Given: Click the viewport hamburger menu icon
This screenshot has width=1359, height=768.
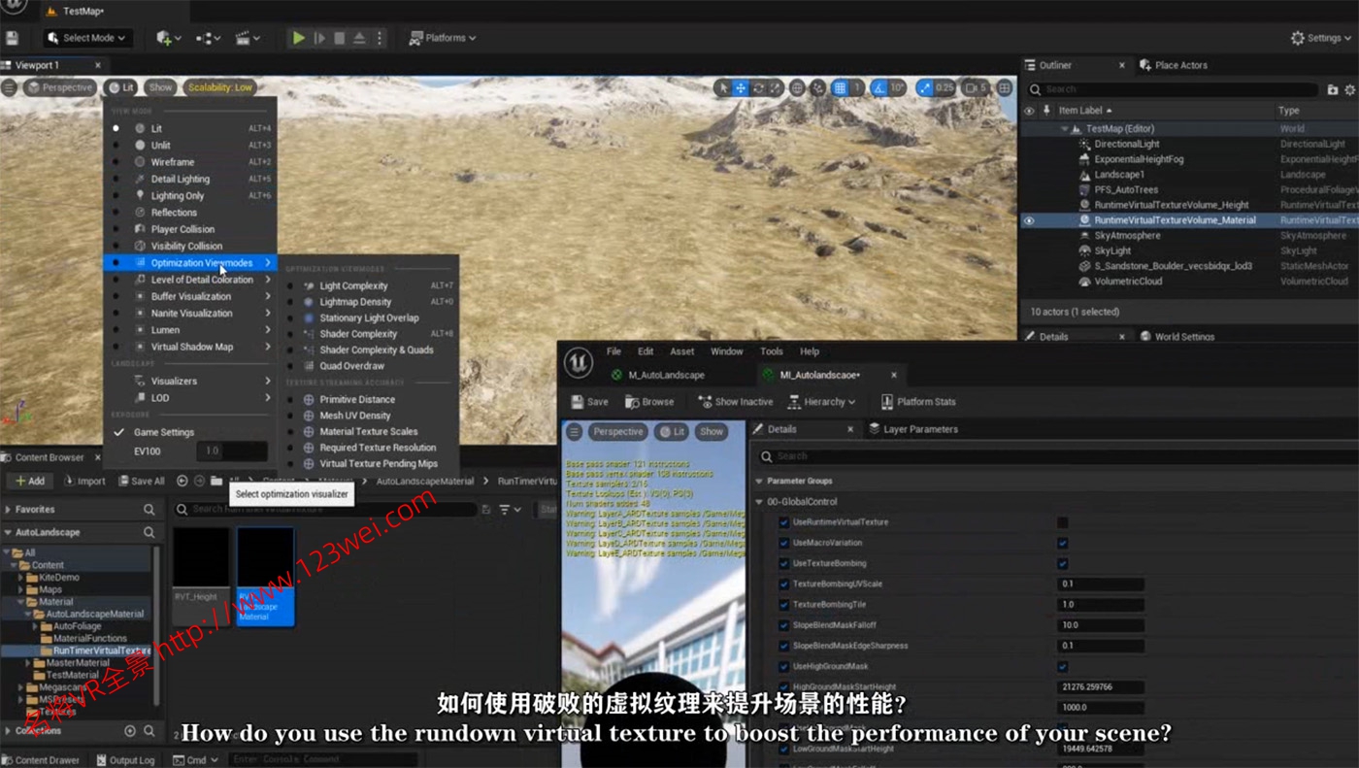Looking at the screenshot, I should click(10, 87).
